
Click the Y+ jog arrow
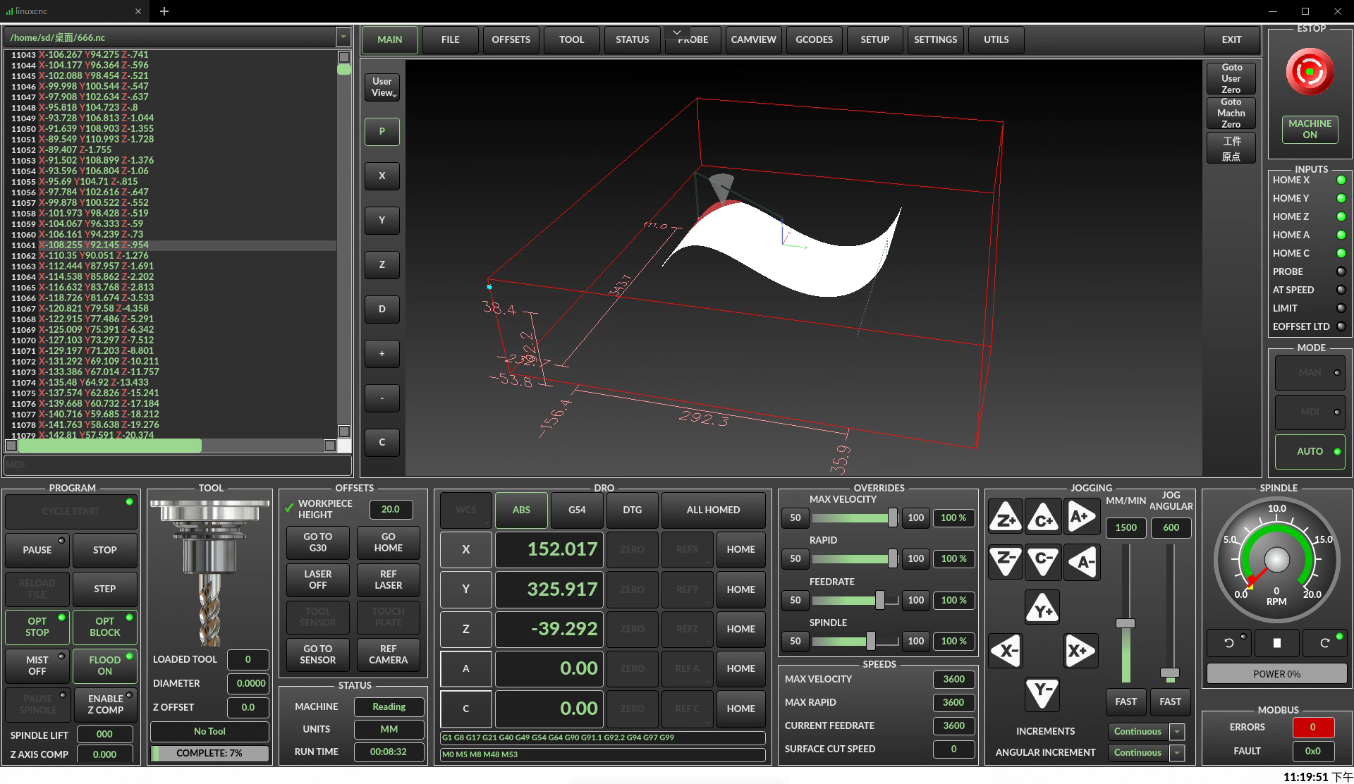1042,608
